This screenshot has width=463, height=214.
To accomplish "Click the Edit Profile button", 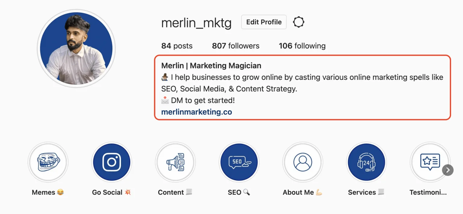I will pyautogui.click(x=264, y=22).
